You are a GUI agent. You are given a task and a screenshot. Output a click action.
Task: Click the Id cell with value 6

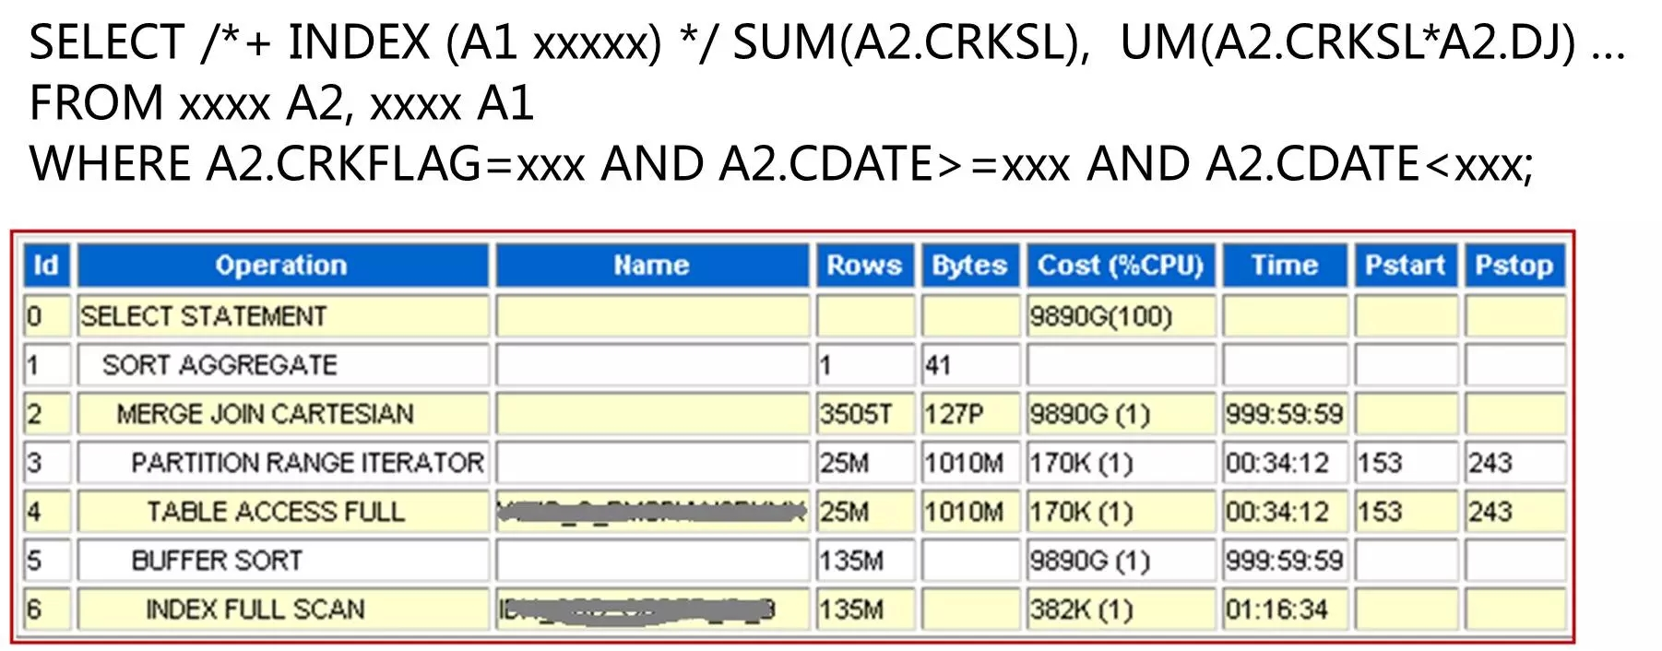[x=46, y=610]
